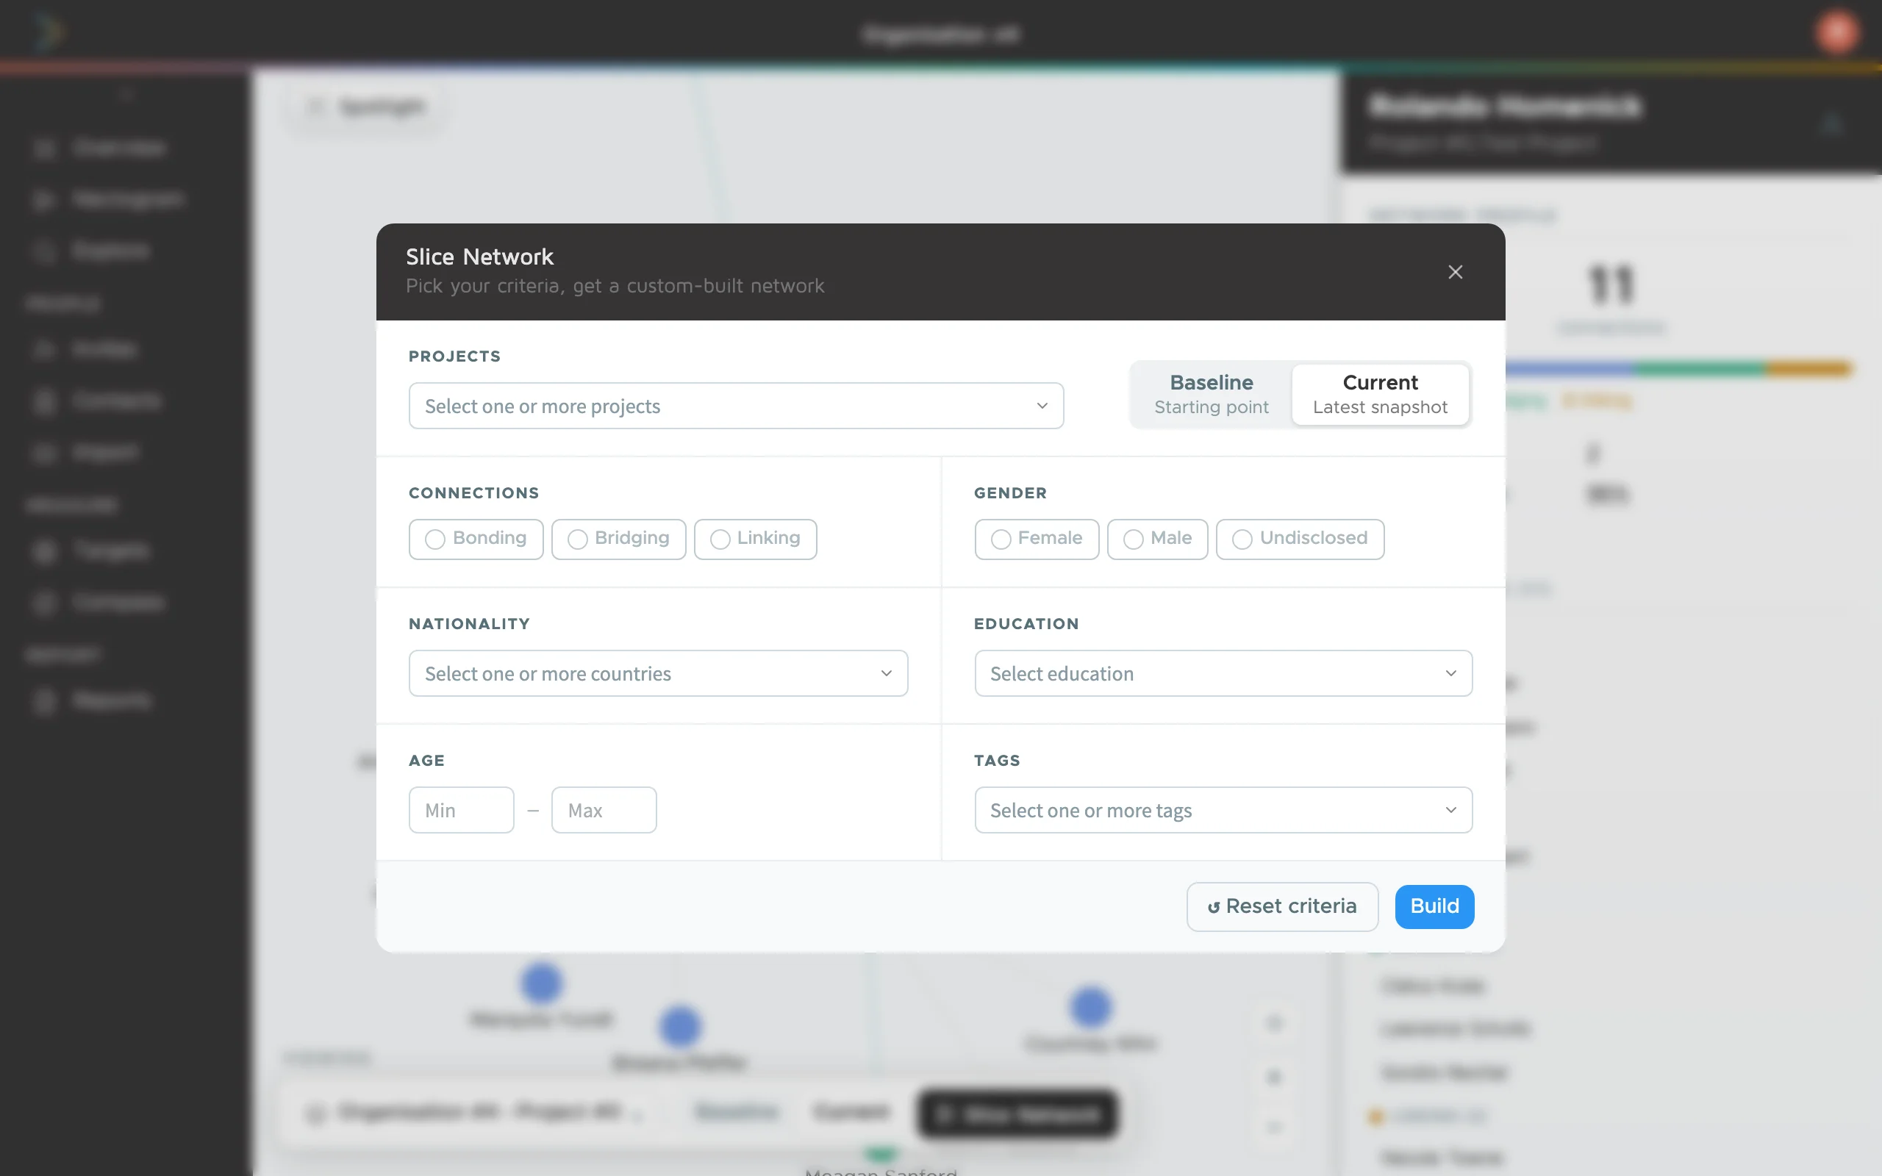Select the Bonding connection type

[475, 538]
